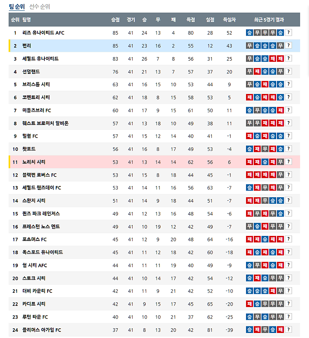Open the 코벤트리 시티 team link
This screenshot has height=338, width=309.
pyautogui.click(x=36, y=97)
